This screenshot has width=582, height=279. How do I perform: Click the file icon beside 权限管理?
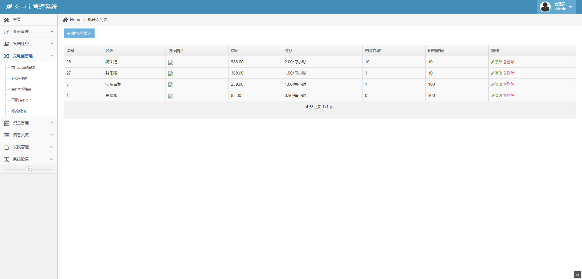(7, 147)
